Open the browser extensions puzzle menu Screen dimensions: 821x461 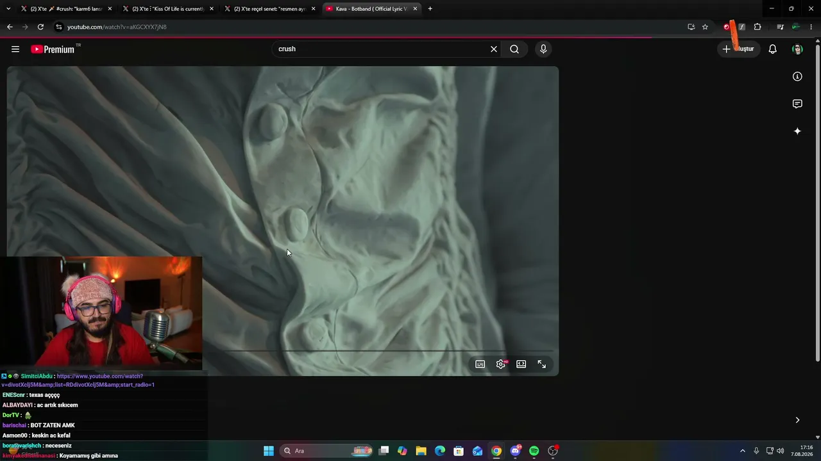point(758,27)
